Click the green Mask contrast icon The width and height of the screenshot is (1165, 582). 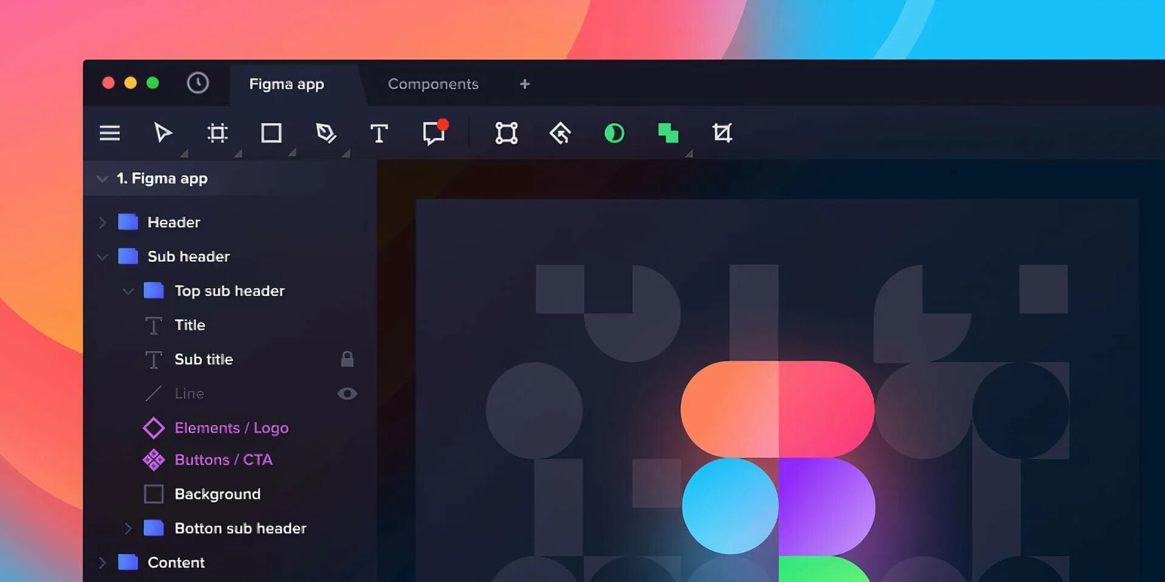coord(614,133)
